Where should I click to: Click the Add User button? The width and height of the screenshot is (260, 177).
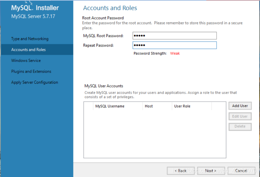pyautogui.click(x=240, y=106)
